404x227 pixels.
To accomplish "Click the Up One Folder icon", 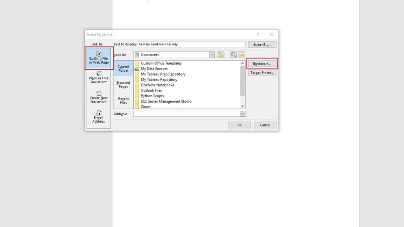I will [221, 55].
